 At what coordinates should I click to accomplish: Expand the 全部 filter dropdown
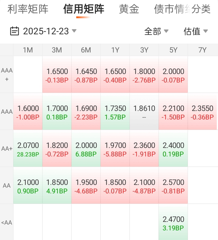[x=156, y=31]
